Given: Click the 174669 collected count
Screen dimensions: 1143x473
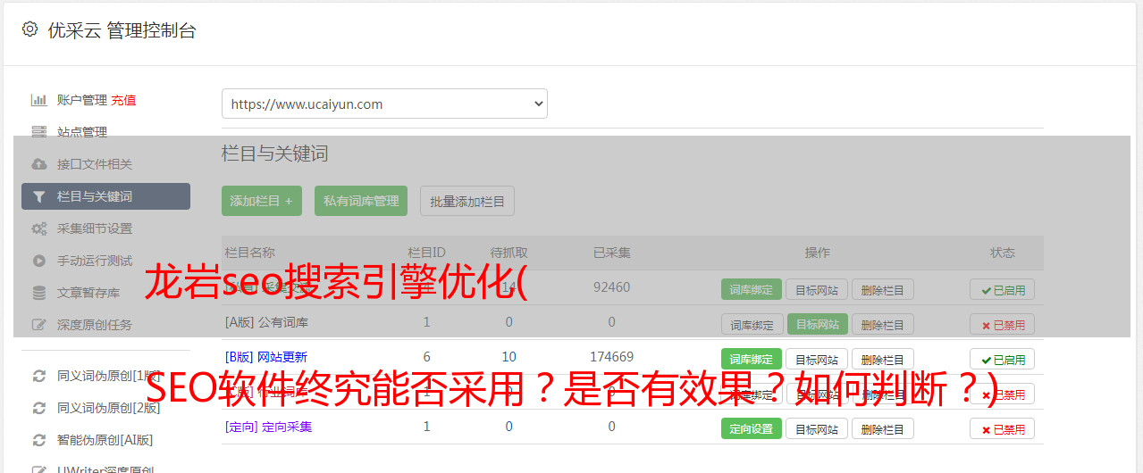Looking at the screenshot, I should [612, 357].
